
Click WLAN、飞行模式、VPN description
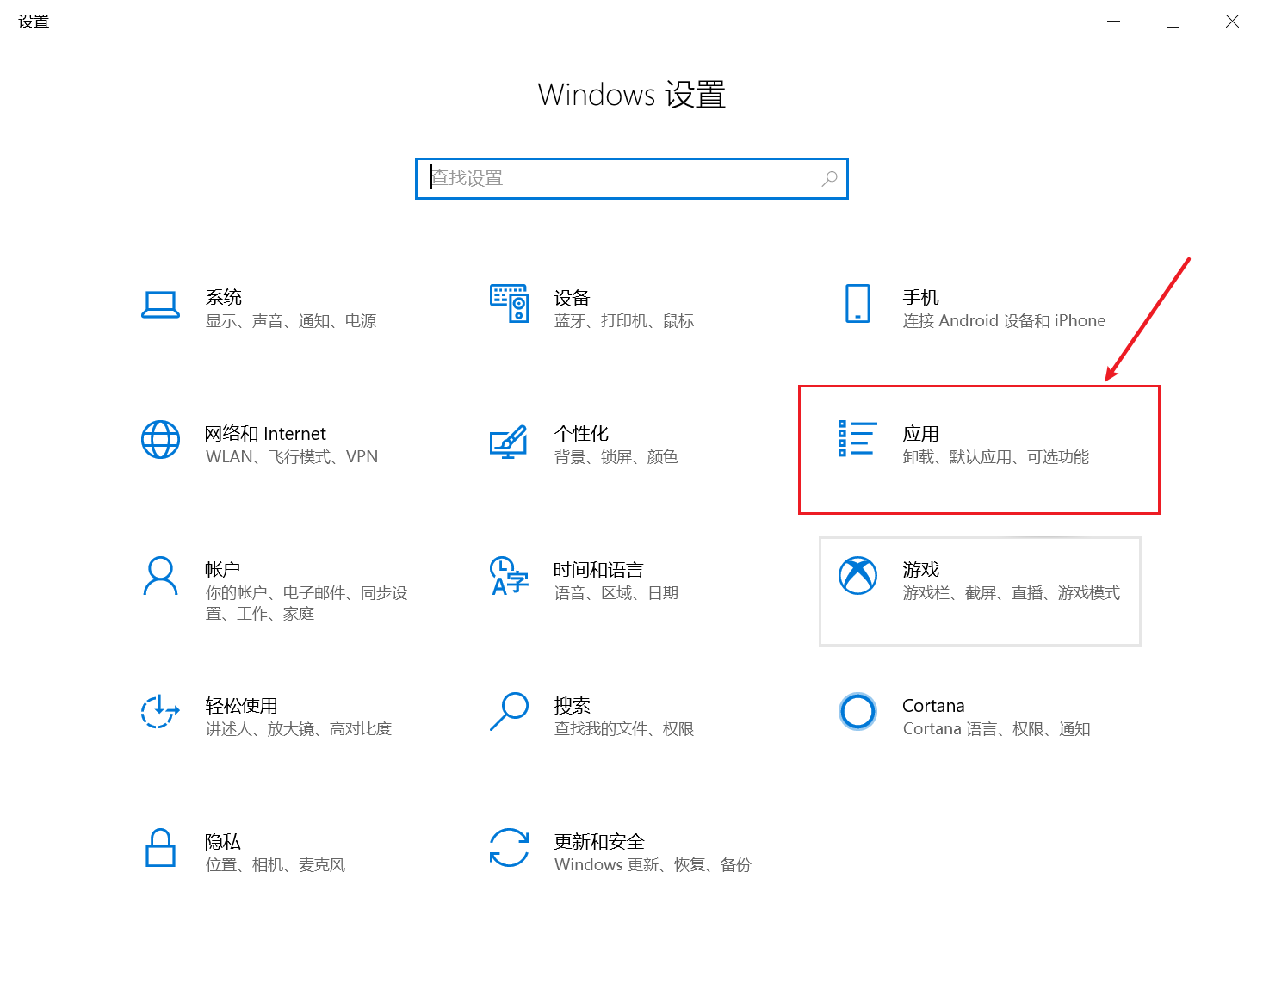click(292, 457)
